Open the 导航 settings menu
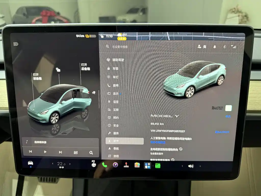The image size is (261, 196). point(114,149)
